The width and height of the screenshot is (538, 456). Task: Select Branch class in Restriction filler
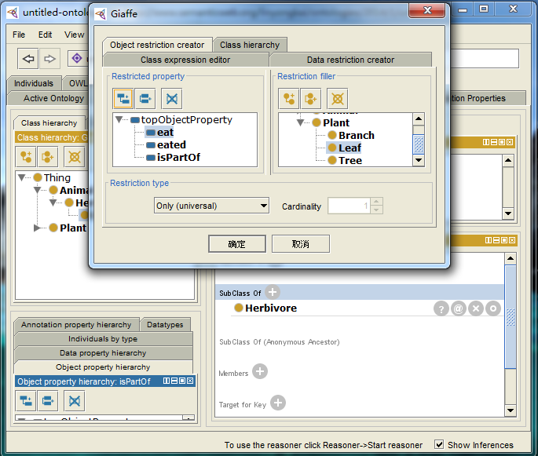[x=356, y=136]
